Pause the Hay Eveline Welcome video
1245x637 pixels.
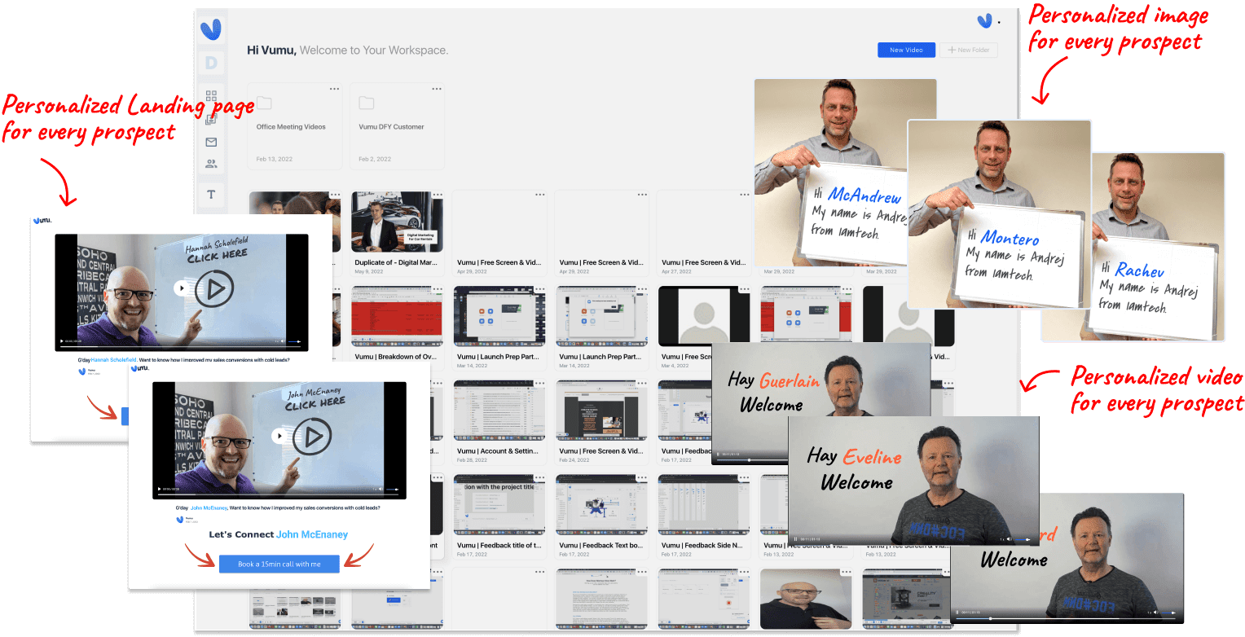tap(796, 538)
